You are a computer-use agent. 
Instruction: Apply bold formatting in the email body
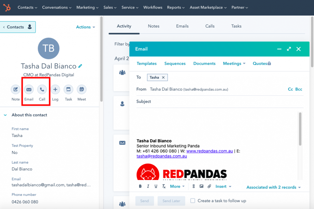[x=140, y=186]
